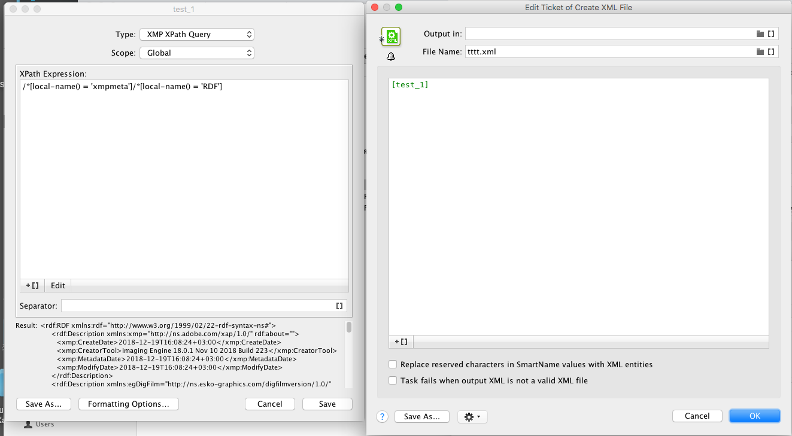Click Save As in the test_1 window

pos(44,404)
